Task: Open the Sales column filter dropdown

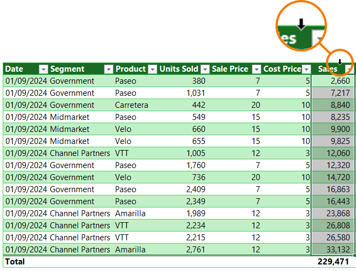Action: [x=349, y=69]
